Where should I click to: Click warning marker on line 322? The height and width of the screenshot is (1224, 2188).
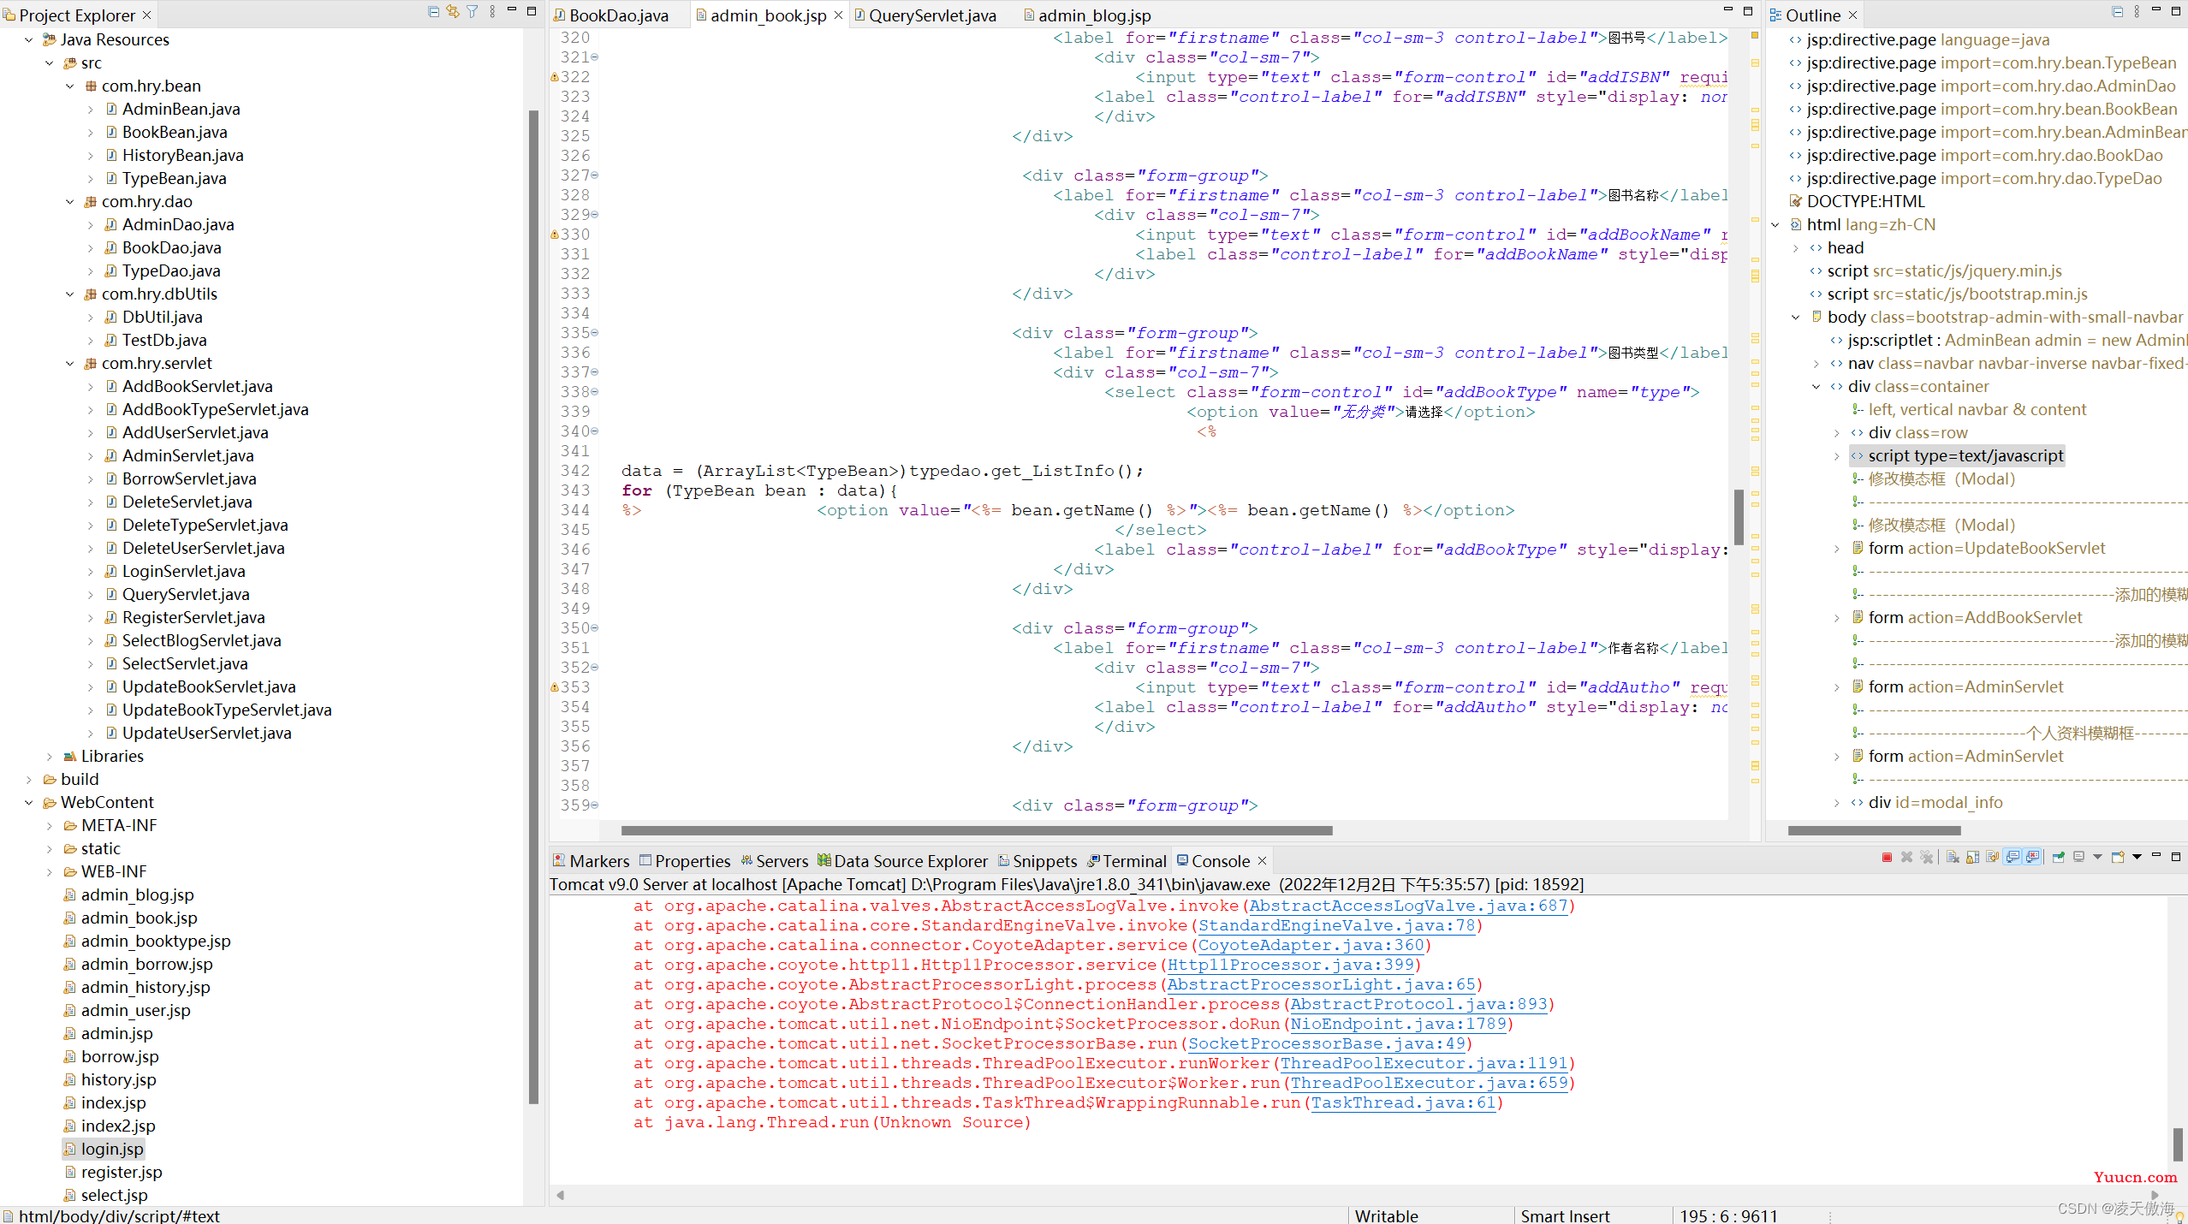click(554, 77)
